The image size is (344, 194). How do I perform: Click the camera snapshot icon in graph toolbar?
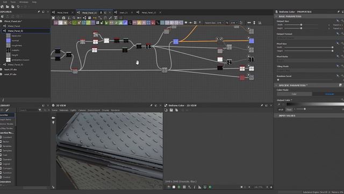click(63, 18)
